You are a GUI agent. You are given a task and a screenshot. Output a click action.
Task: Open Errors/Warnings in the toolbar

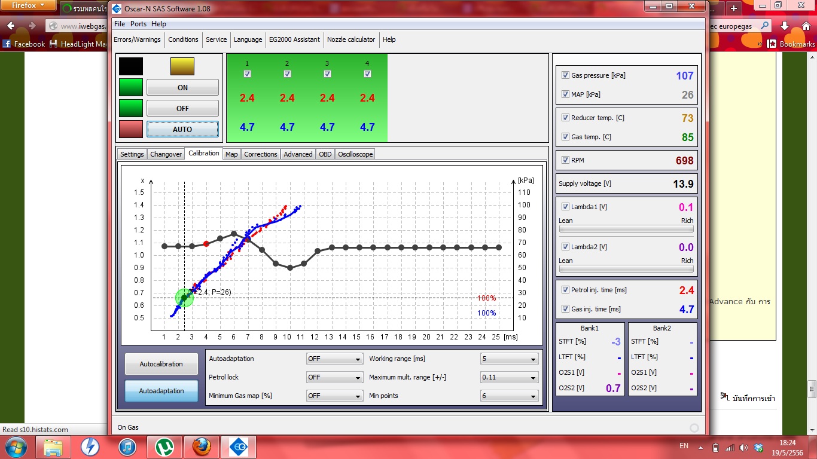138,39
